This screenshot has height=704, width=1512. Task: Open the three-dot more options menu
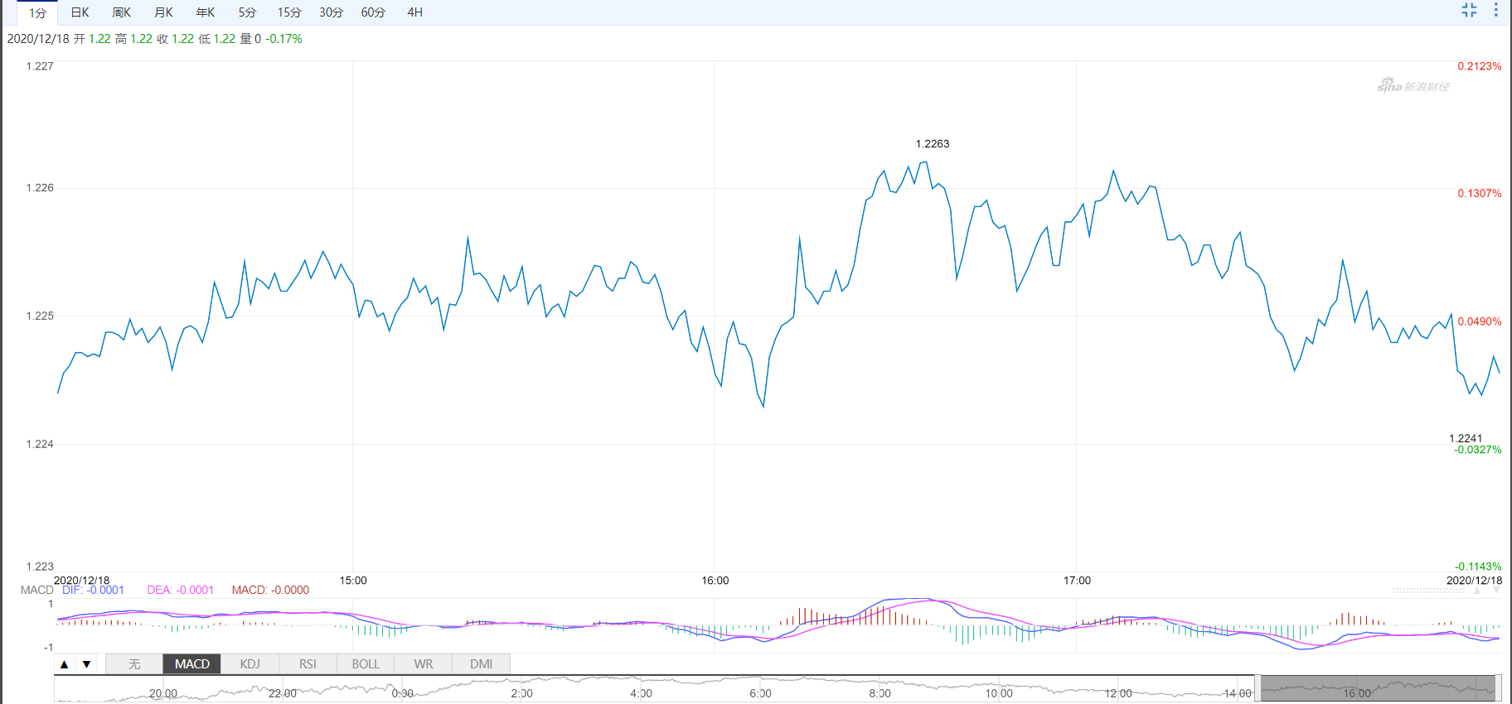click(x=1496, y=10)
